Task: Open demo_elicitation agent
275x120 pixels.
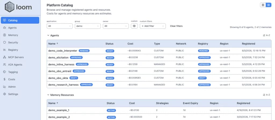Action: click(58, 58)
